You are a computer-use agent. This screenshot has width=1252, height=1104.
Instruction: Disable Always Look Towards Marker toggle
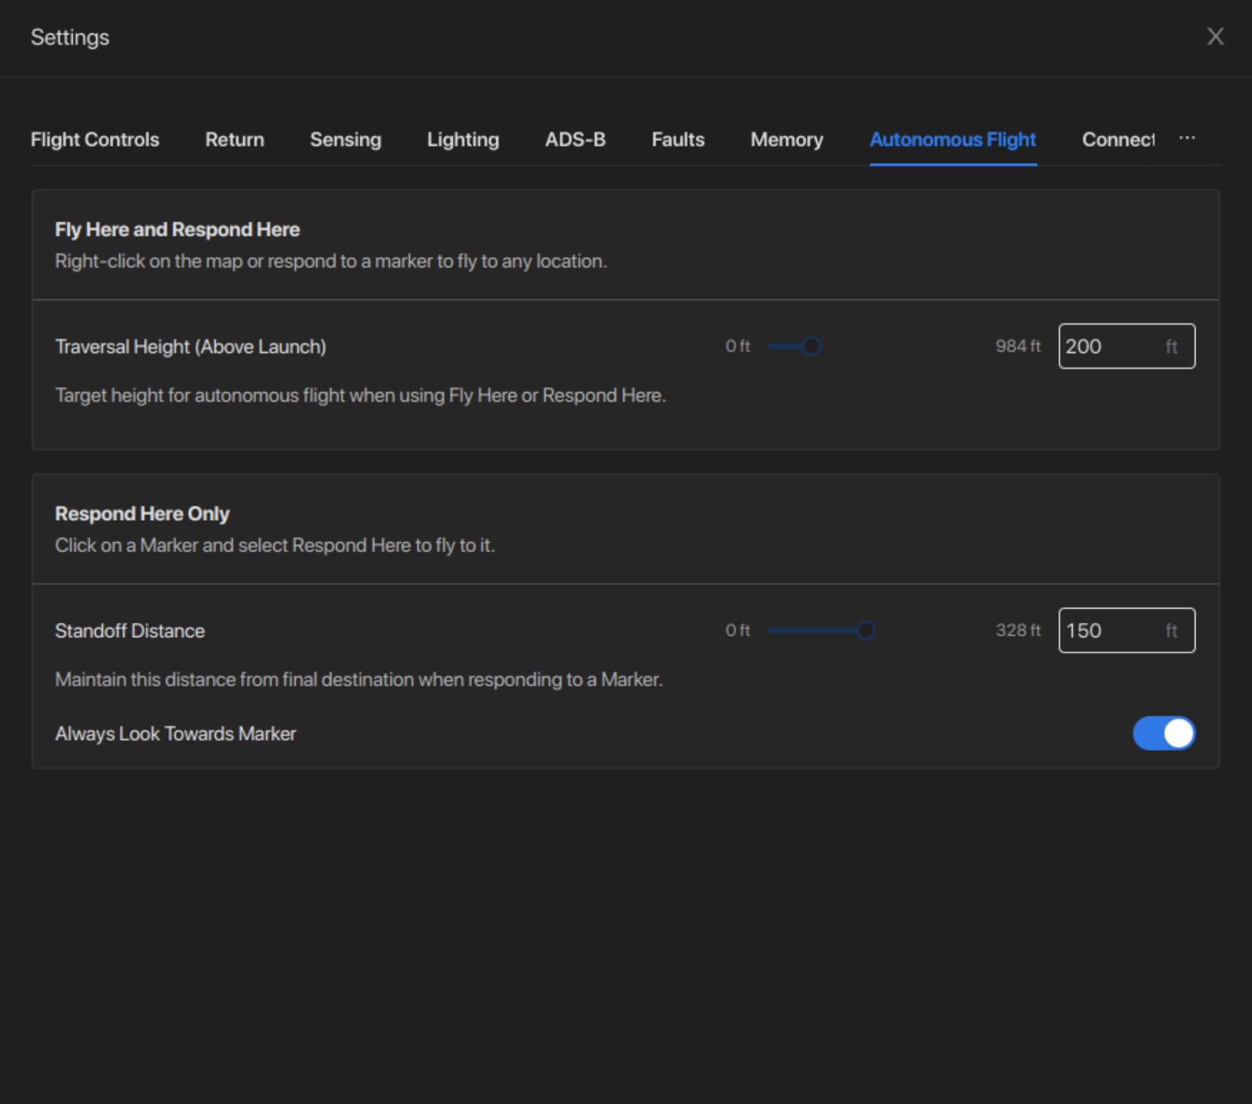pos(1164,733)
